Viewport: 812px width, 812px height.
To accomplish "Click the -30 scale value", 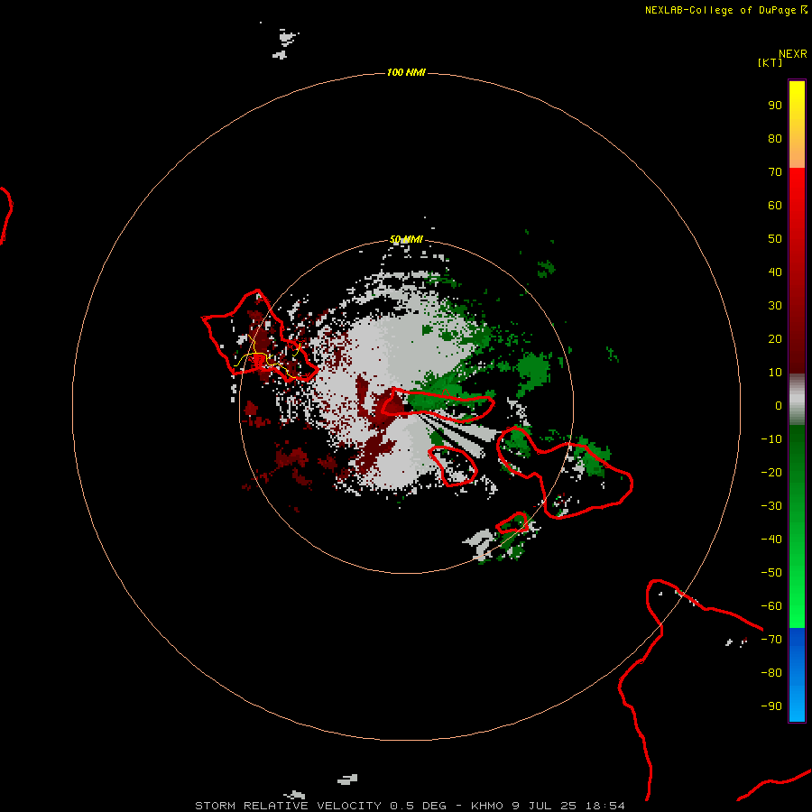I will (x=771, y=506).
